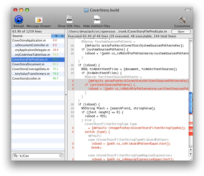
Task: Select CoverStoryApplication.m in the source list
Action: [x=29, y=40]
